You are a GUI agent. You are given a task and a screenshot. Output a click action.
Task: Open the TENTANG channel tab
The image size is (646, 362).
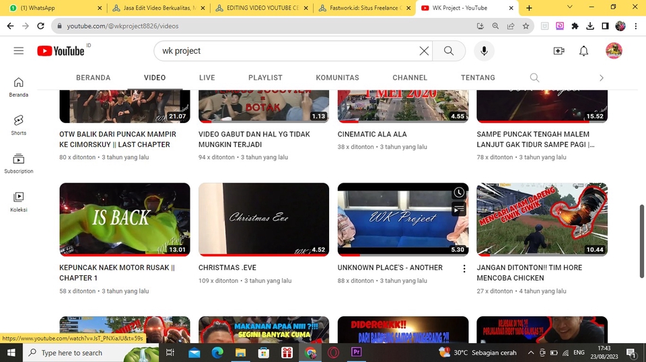pos(478,77)
